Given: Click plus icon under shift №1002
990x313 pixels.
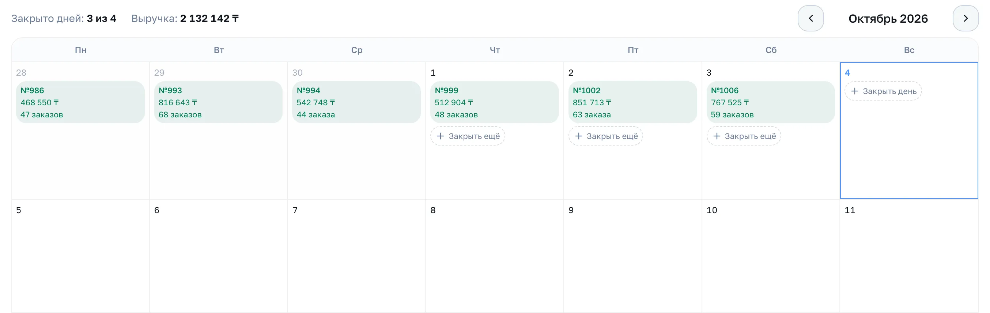Looking at the screenshot, I should 578,136.
